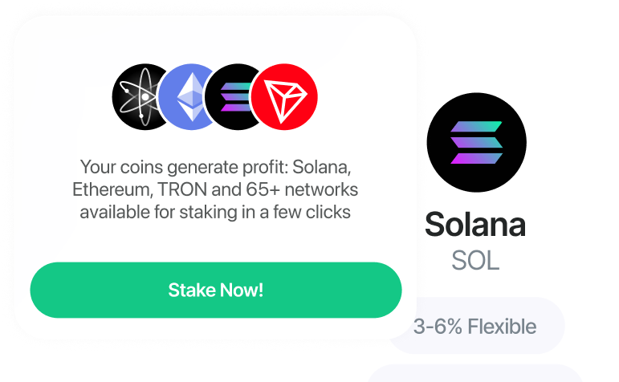Click the SOL ticker label
The height and width of the screenshot is (382, 619).
coord(476,261)
